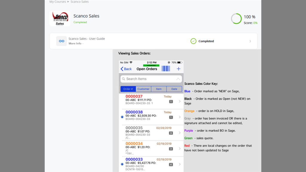The image size is (306, 172).
Task: Select the search magnifier icon in Search Items
Action: pos(123,79)
